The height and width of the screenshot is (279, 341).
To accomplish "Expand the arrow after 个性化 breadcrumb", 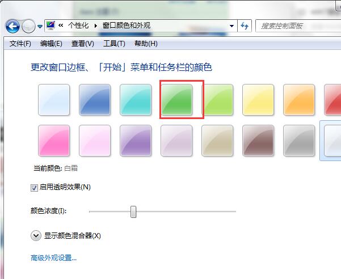I will [x=96, y=26].
